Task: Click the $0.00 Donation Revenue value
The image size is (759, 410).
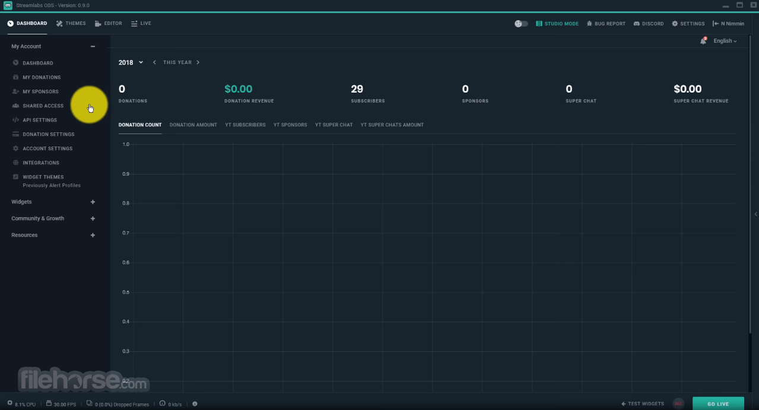Action: (239, 89)
